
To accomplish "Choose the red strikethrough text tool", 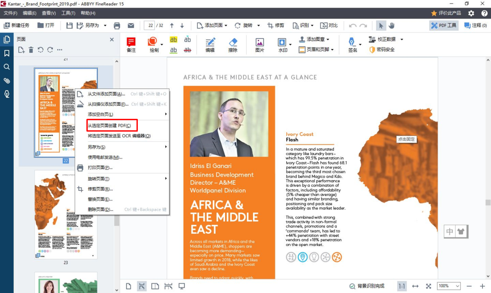I will click(x=188, y=50).
